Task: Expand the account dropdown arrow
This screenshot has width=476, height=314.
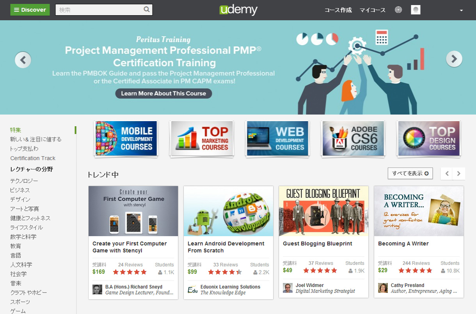Action: tap(461, 11)
